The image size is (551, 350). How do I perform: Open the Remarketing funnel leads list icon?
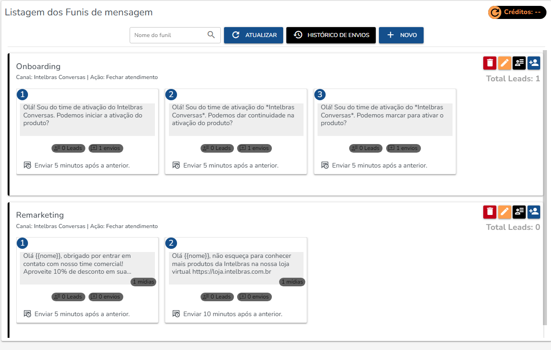(x=519, y=211)
